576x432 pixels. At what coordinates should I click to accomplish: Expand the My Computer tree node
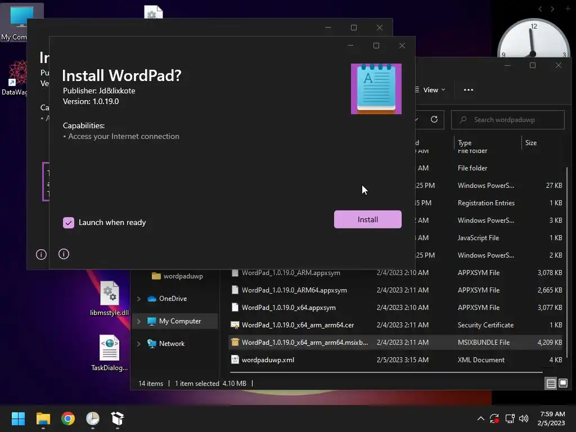point(139,321)
